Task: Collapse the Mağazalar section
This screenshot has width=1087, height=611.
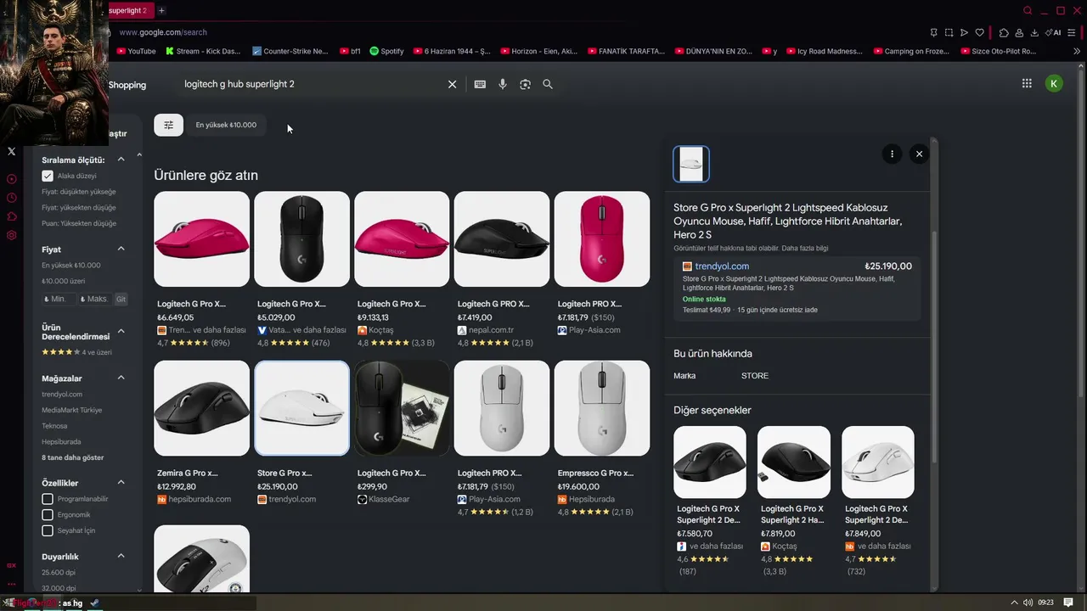Action: pyautogui.click(x=121, y=378)
